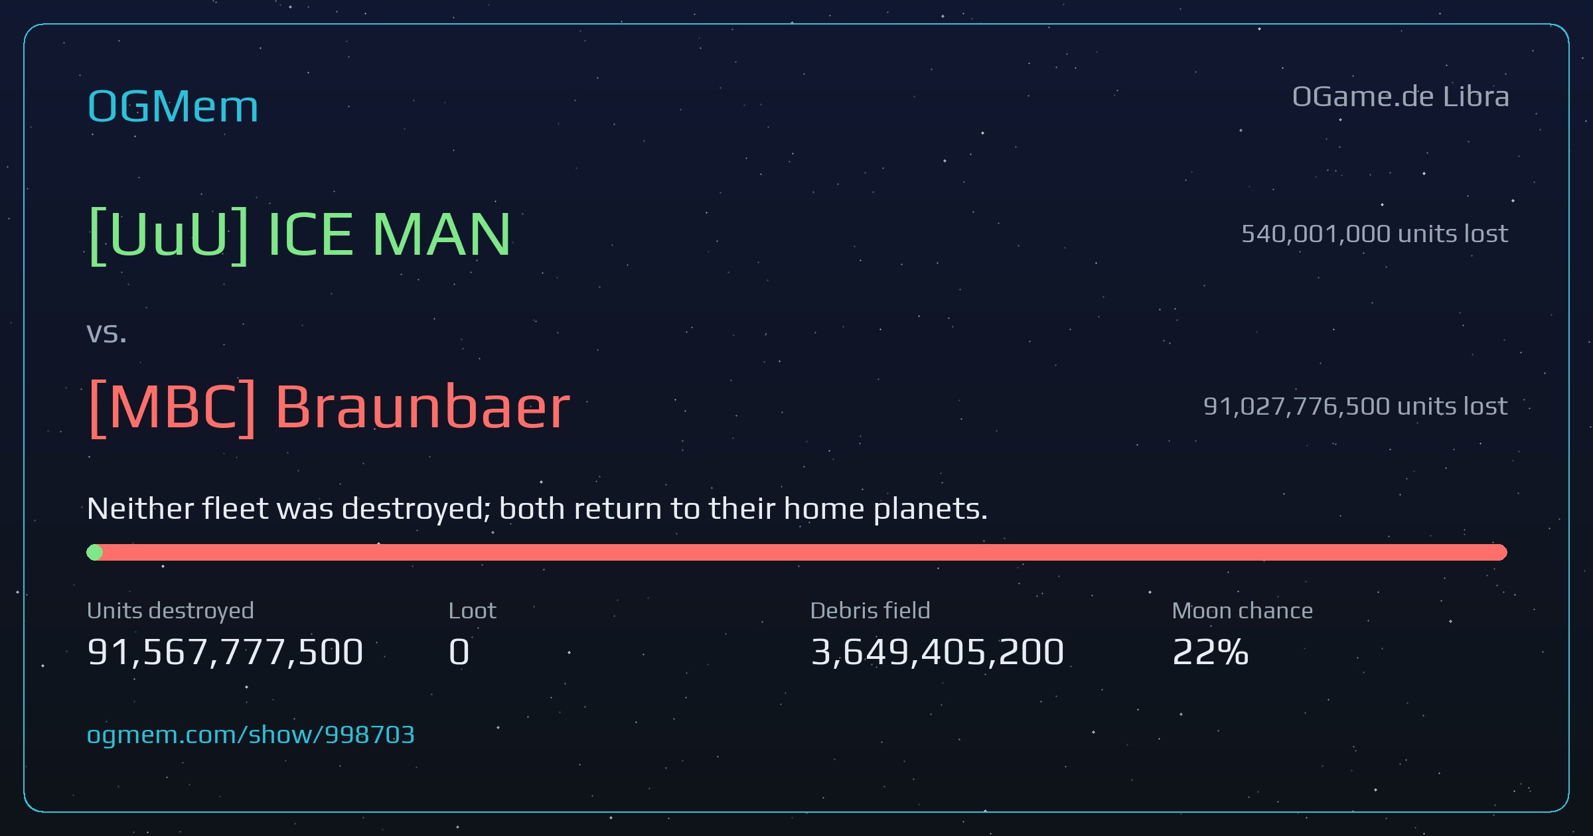1593x836 pixels.
Task: Select the OGame.de Libra server label
Action: (x=1401, y=97)
